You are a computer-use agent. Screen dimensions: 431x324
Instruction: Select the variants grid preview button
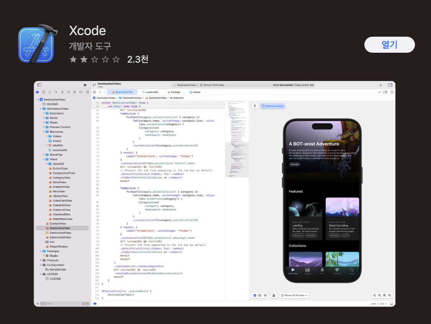tap(265, 295)
